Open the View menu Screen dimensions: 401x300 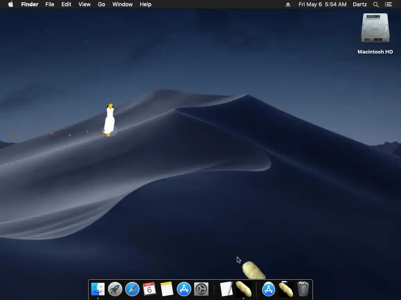tap(85, 4)
